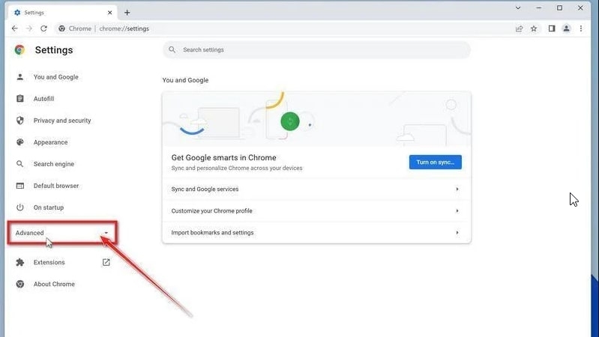Click the Chrome logo beside Settings title

[x=19, y=49]
